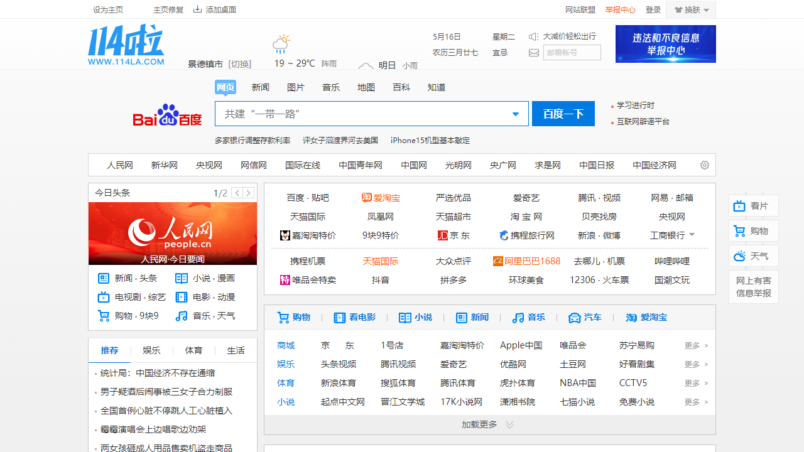Screen dimensions: 804x452
Task: Open the 网上有害信息举报 sidebar link
Action: [x=754, y=287]
